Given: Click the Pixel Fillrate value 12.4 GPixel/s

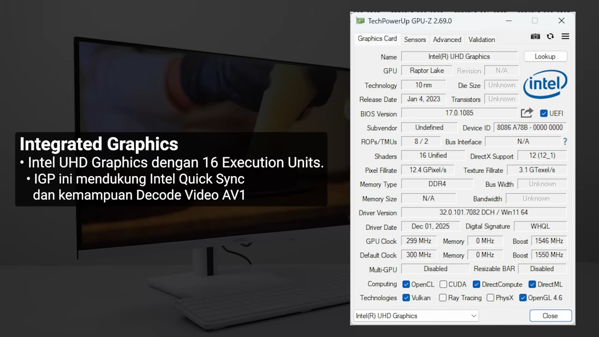Looking at the screenshot, I should tap(428, 170).
